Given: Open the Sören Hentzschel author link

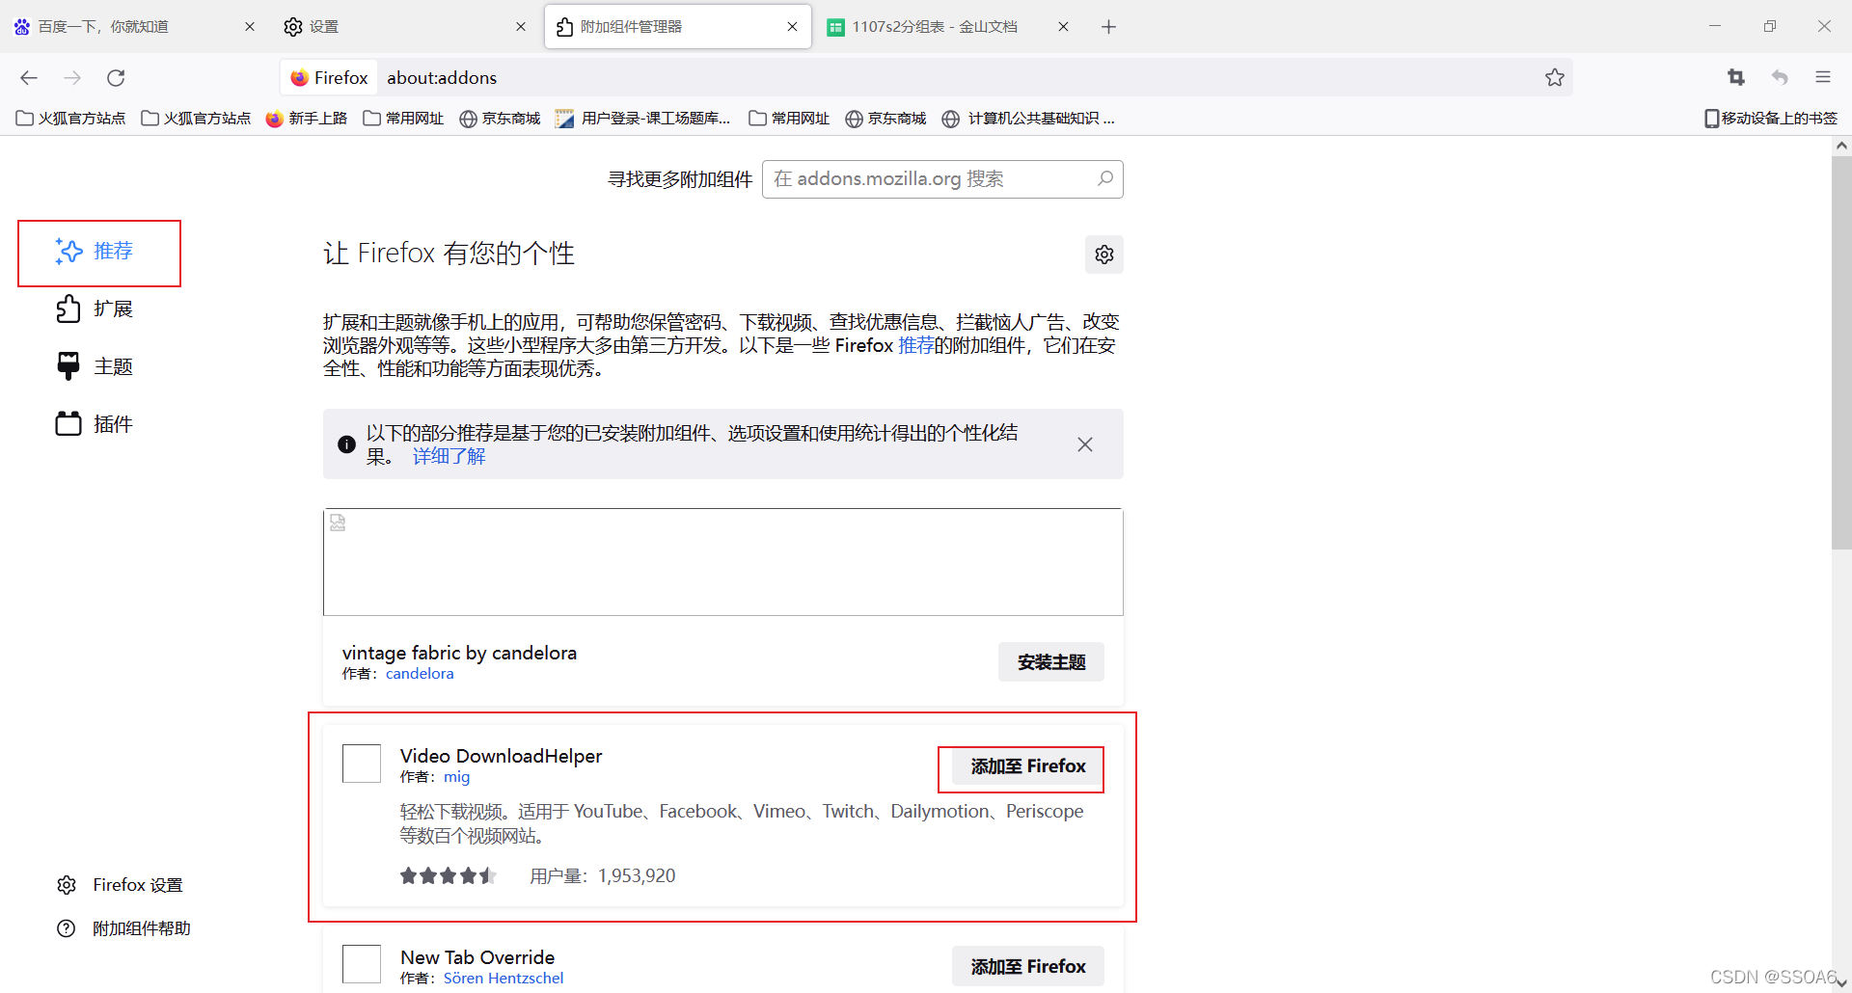Looking at the screenshot, I should click(504, 978).
